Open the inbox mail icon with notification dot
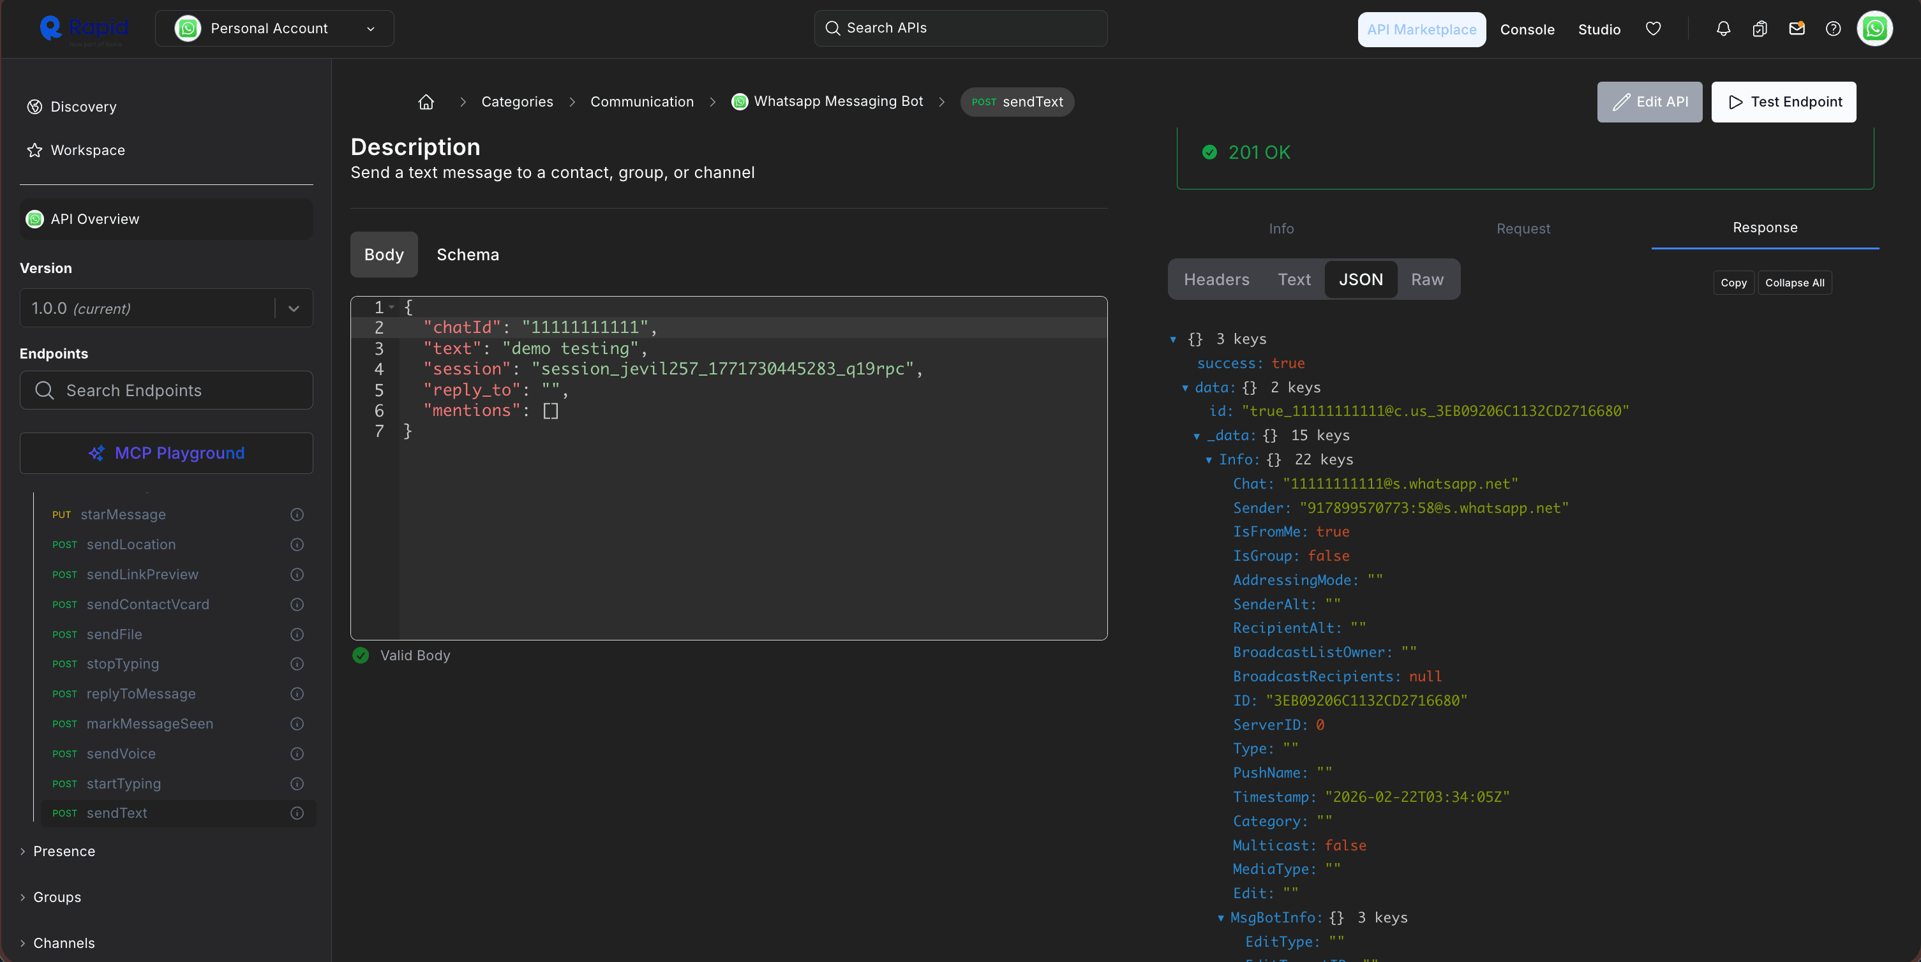This screenshot has height=962, width=1921. [1797, 28]
